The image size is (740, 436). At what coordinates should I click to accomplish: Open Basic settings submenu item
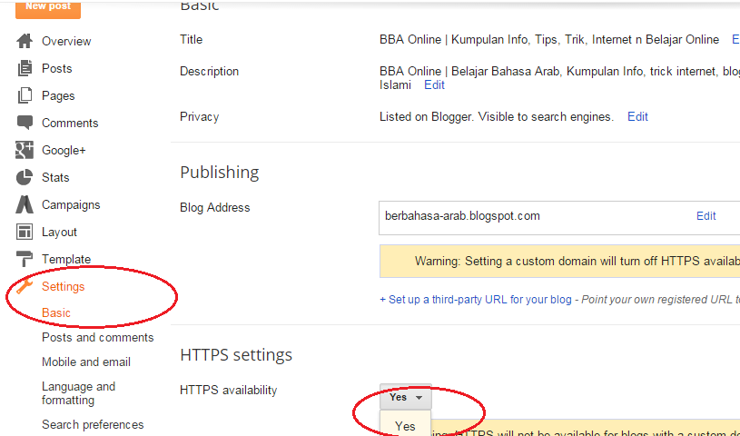pos(56,312)
